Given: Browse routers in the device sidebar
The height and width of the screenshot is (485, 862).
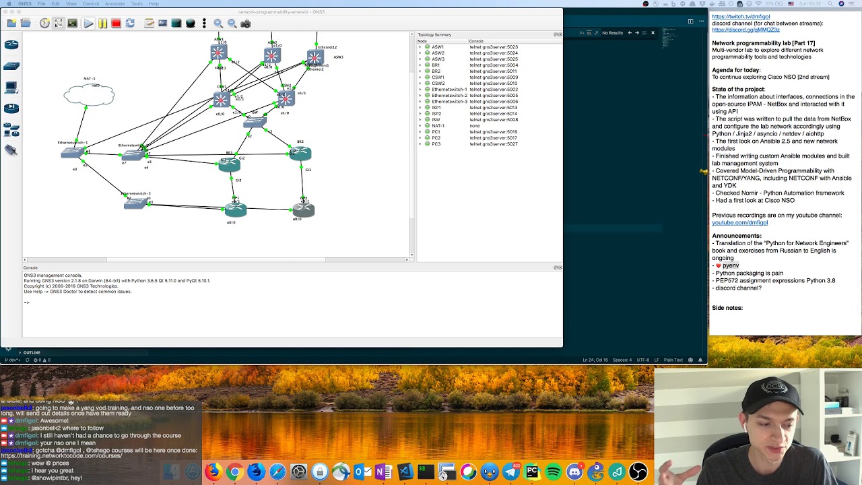Looking at the screenshot, I should [x=11, y=45].
